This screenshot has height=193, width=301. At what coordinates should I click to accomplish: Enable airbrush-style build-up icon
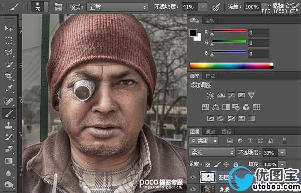(x=216, y=7)
